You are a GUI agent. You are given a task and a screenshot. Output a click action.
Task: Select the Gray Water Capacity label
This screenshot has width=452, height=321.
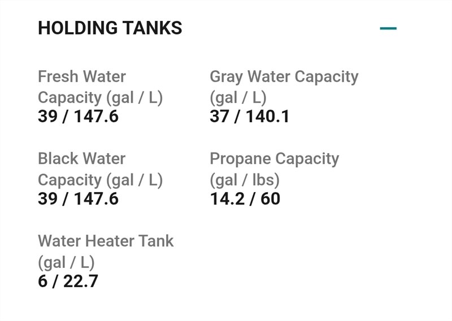tap(284, 76)
